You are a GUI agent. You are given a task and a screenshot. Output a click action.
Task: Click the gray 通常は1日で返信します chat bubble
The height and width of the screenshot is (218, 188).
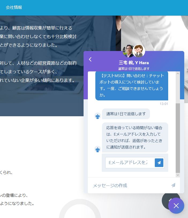(126, 114)
